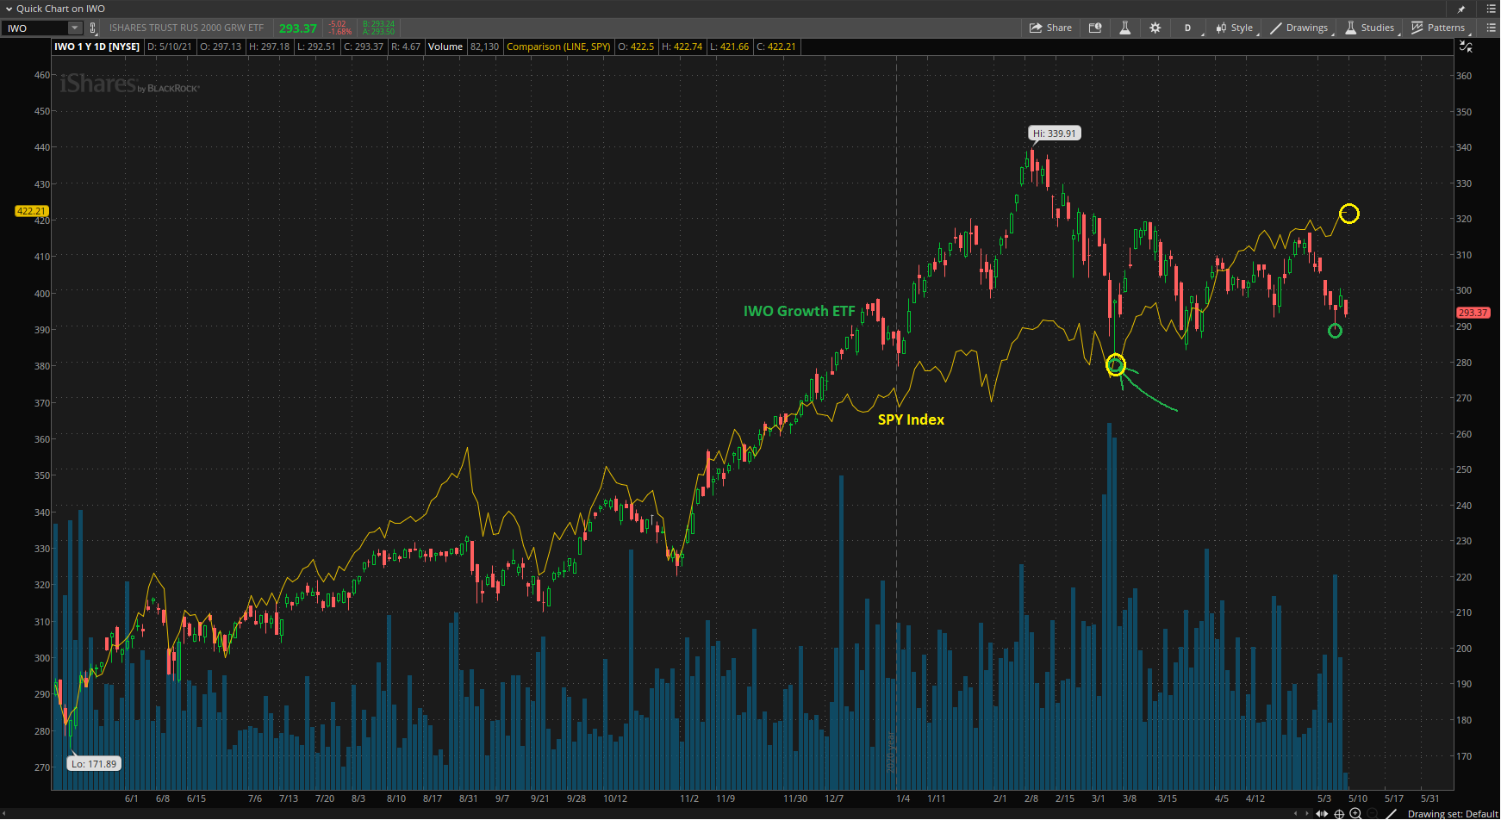Open the D timeframe dropdown
The image size is (1501, 820).
(1187, 28)
